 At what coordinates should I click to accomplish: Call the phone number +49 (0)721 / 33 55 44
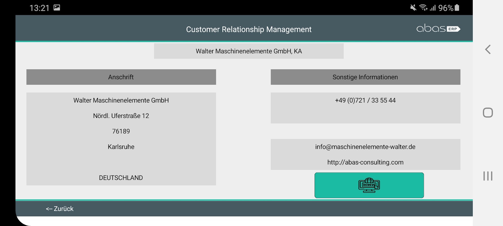[365, 100]
